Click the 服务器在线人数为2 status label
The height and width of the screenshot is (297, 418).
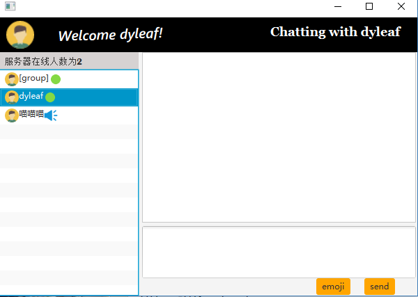click(x=43, y=62)
